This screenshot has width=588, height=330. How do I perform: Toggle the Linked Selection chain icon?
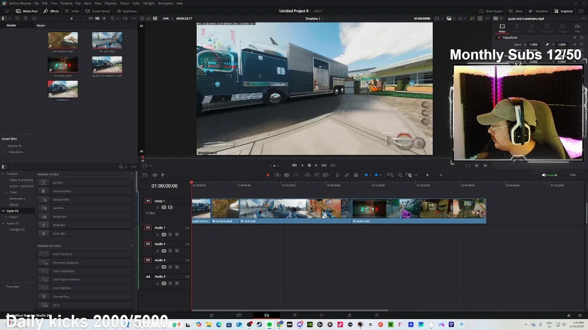[x=347, y=175]
